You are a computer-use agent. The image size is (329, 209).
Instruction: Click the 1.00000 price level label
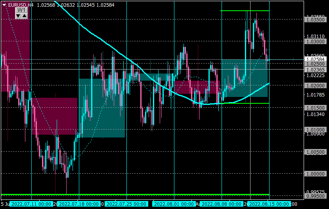coord(316,174)
